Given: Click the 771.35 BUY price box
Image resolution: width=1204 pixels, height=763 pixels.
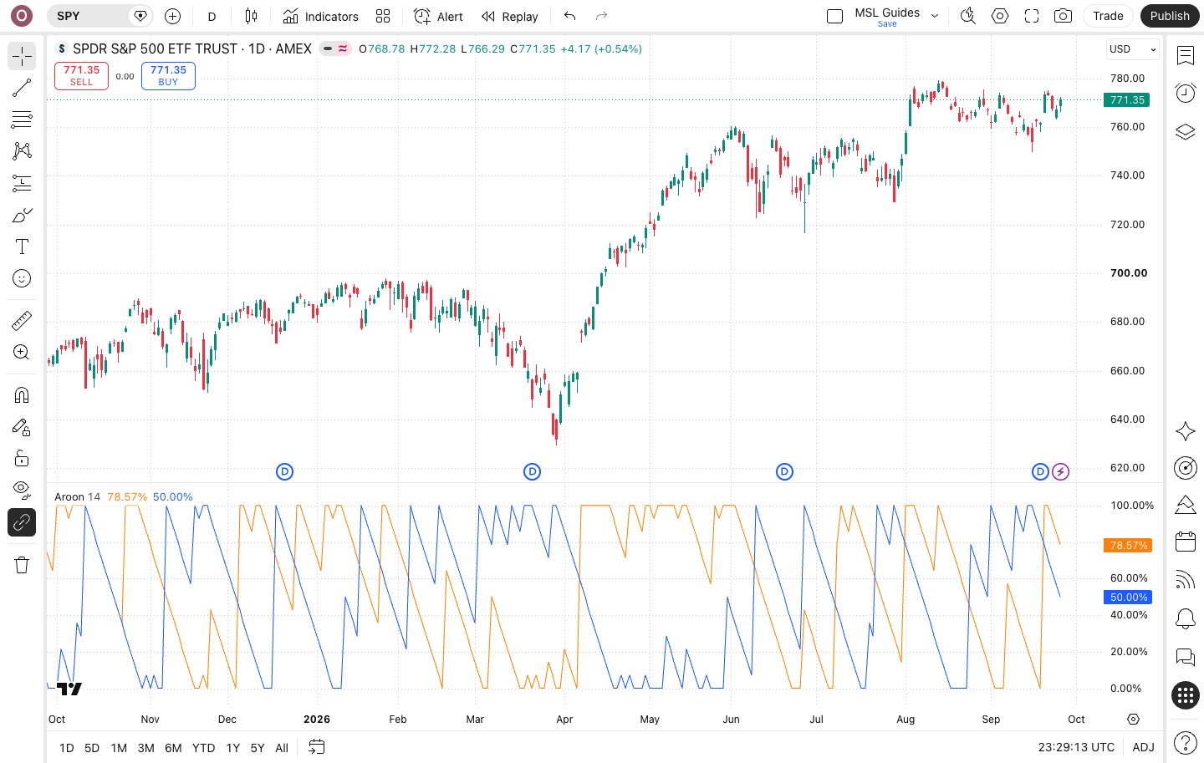Looking at the screenshot, I should click(x=168, y=76).
